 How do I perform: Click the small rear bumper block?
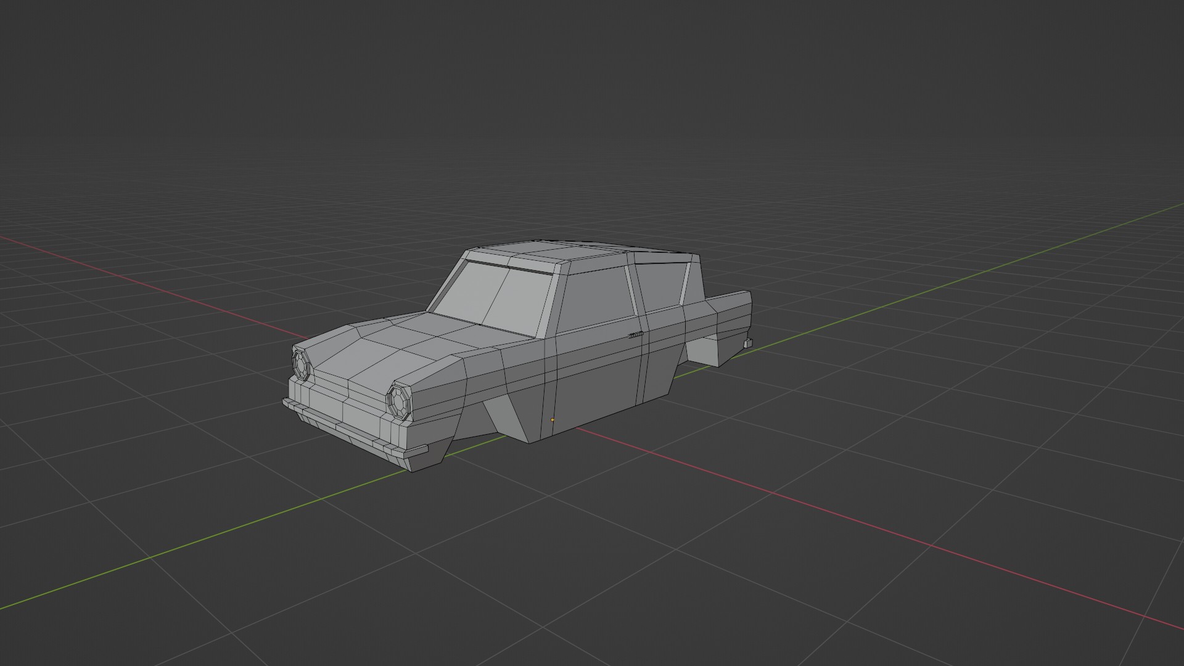tap(748, 343)
